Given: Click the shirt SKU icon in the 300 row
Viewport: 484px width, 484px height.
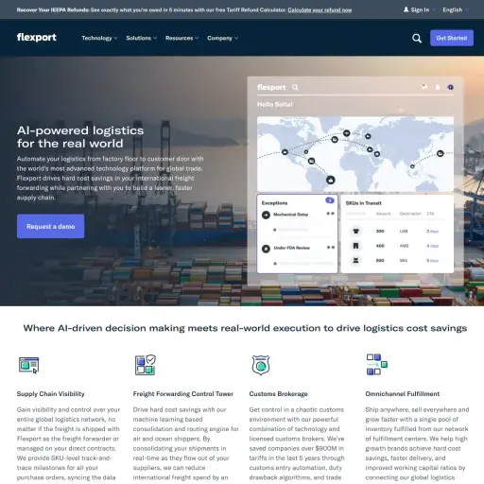Looking at the screenshot, I should click(x=356, y=231).
